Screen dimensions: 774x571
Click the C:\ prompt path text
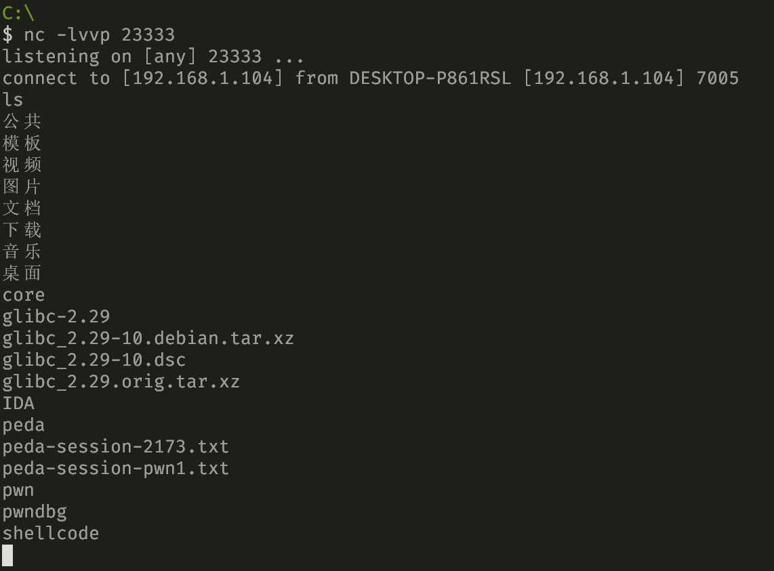tap(18, 12)
